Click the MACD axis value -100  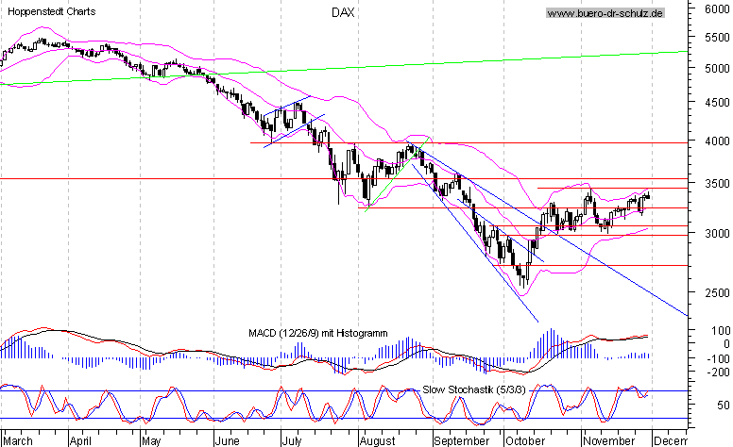coord(718,358)
